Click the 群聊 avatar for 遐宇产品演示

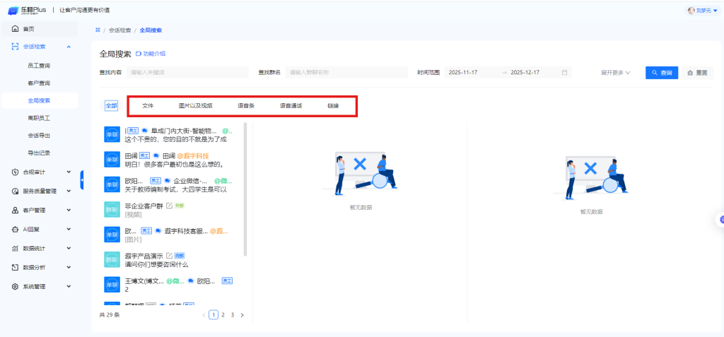[112, 259]
